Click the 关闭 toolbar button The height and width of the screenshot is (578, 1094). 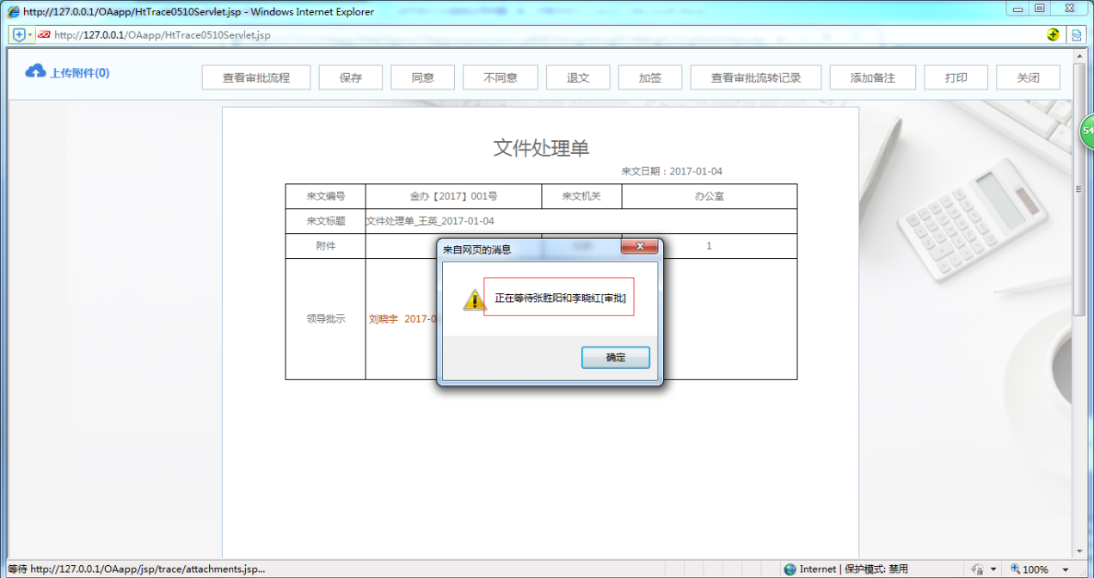(x=1029, y=77)
